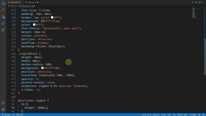Open the #ffffffdb background color swatch
Viewport: 206px width, 116px height.
coord(42,68)
